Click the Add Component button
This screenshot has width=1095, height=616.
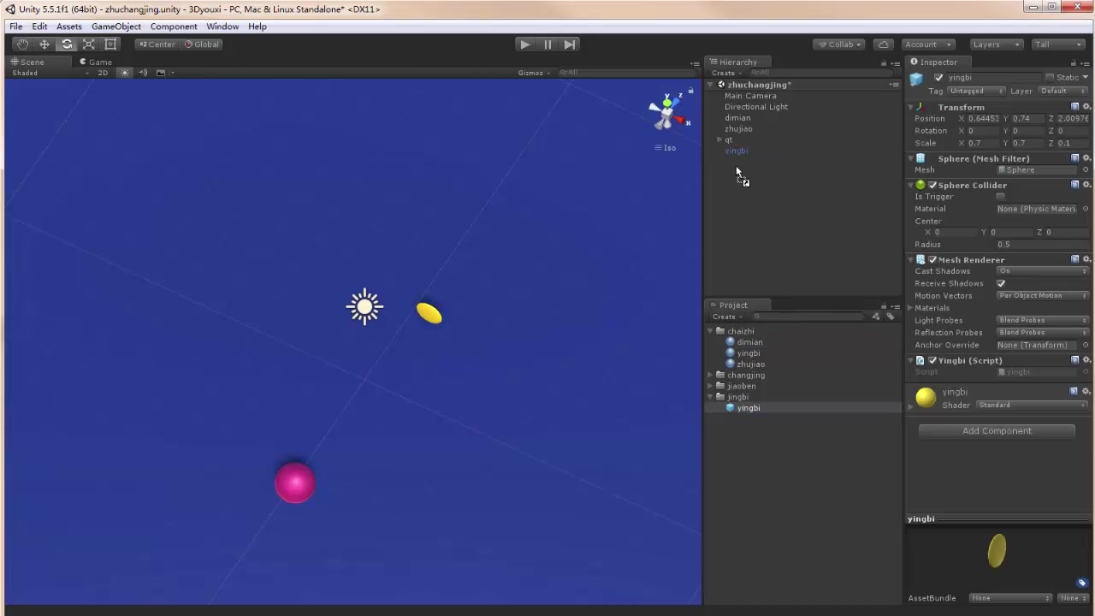click(997, 430)
